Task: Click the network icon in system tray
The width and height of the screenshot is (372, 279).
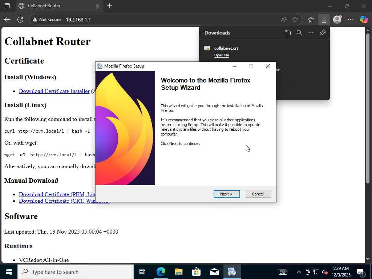Action: (x=316, y=272)
